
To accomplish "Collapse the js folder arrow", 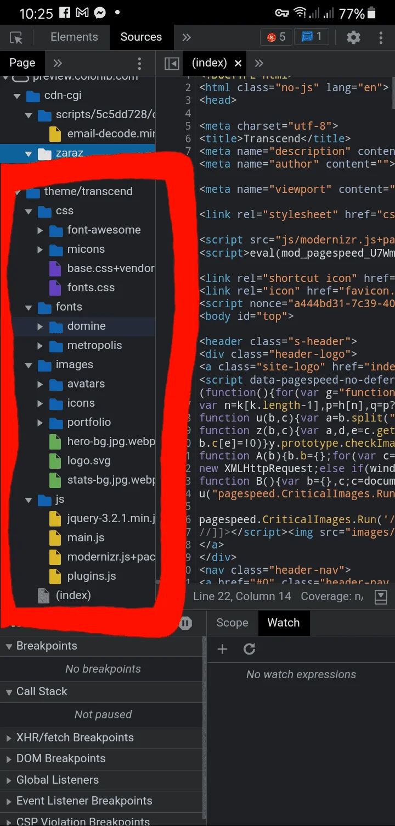I will (29, 500).
